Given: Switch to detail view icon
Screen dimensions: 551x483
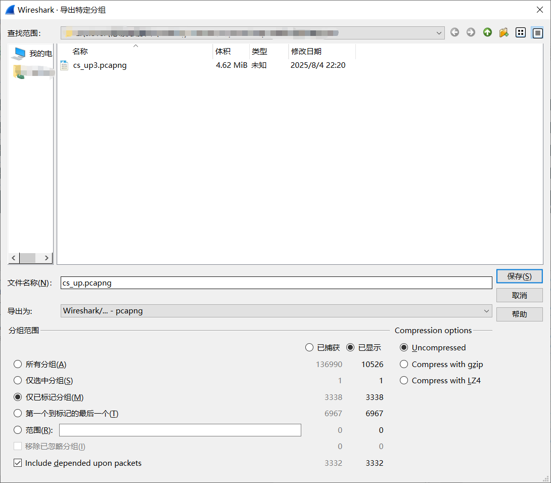Looking at the screenshot, I should pos(537,33).
